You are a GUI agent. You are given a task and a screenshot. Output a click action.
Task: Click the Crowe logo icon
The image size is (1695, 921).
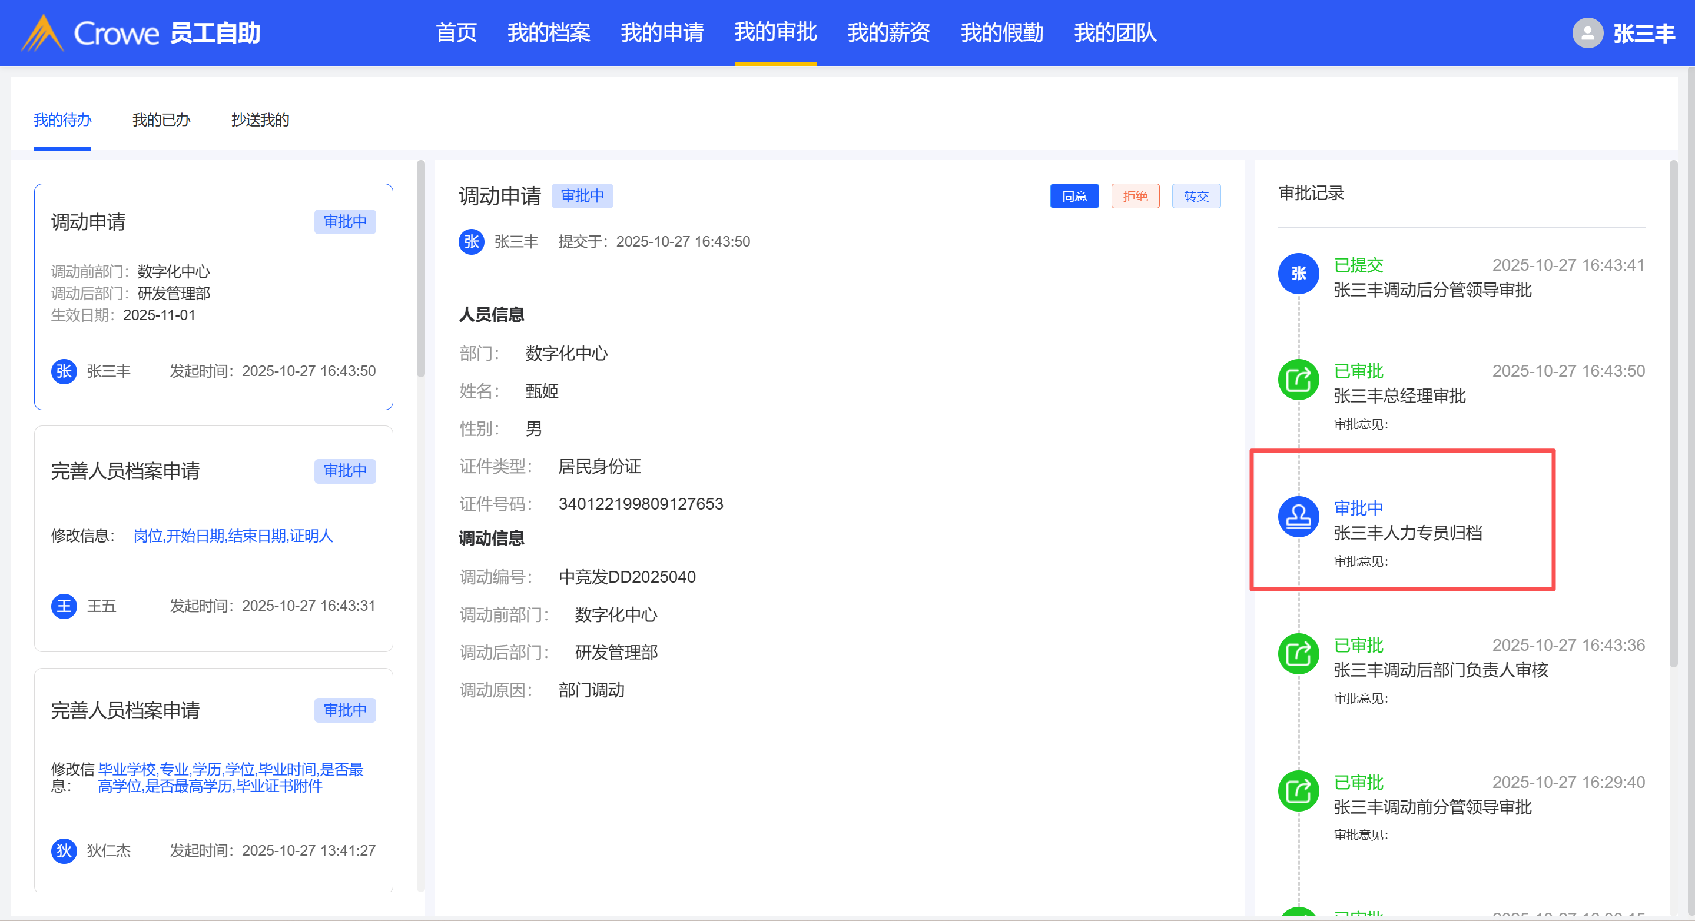[42, 33]
